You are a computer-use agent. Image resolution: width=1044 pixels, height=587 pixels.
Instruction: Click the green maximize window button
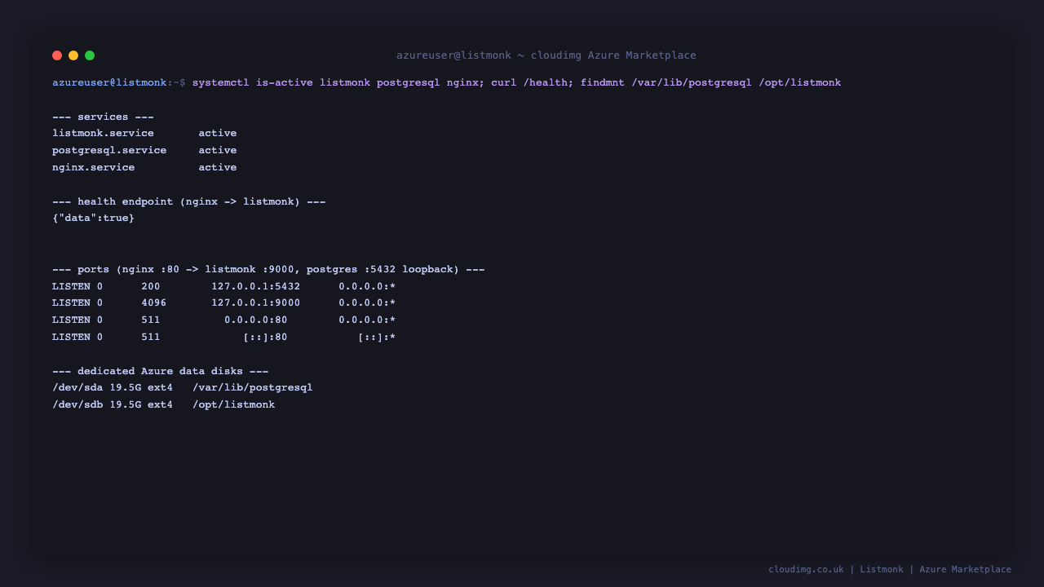click(x=90, y=55)
